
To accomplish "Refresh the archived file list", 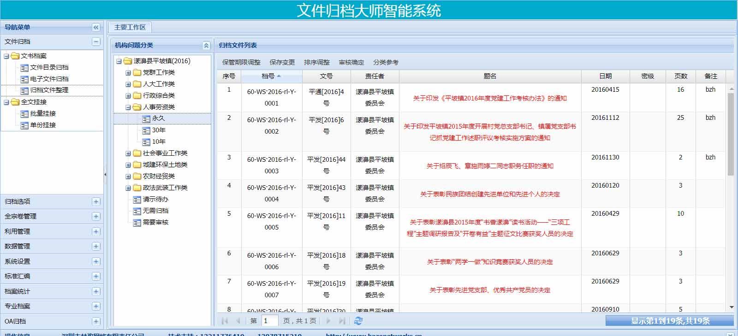I will click(x=358, y=321).
